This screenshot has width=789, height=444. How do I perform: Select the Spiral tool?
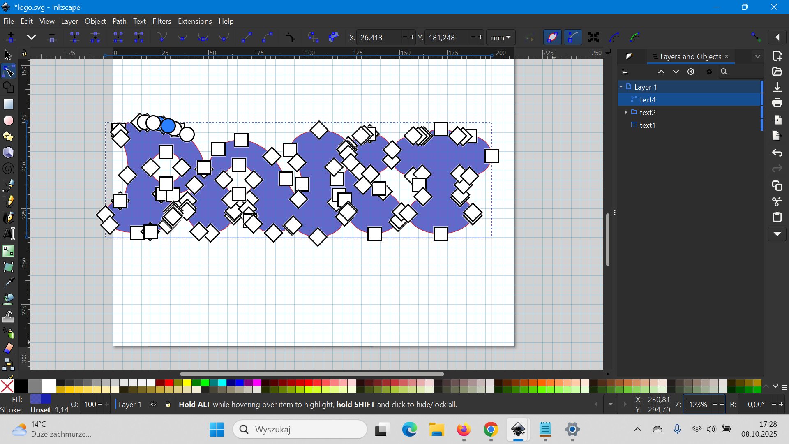pyautogui.click(x=8, y=169)
